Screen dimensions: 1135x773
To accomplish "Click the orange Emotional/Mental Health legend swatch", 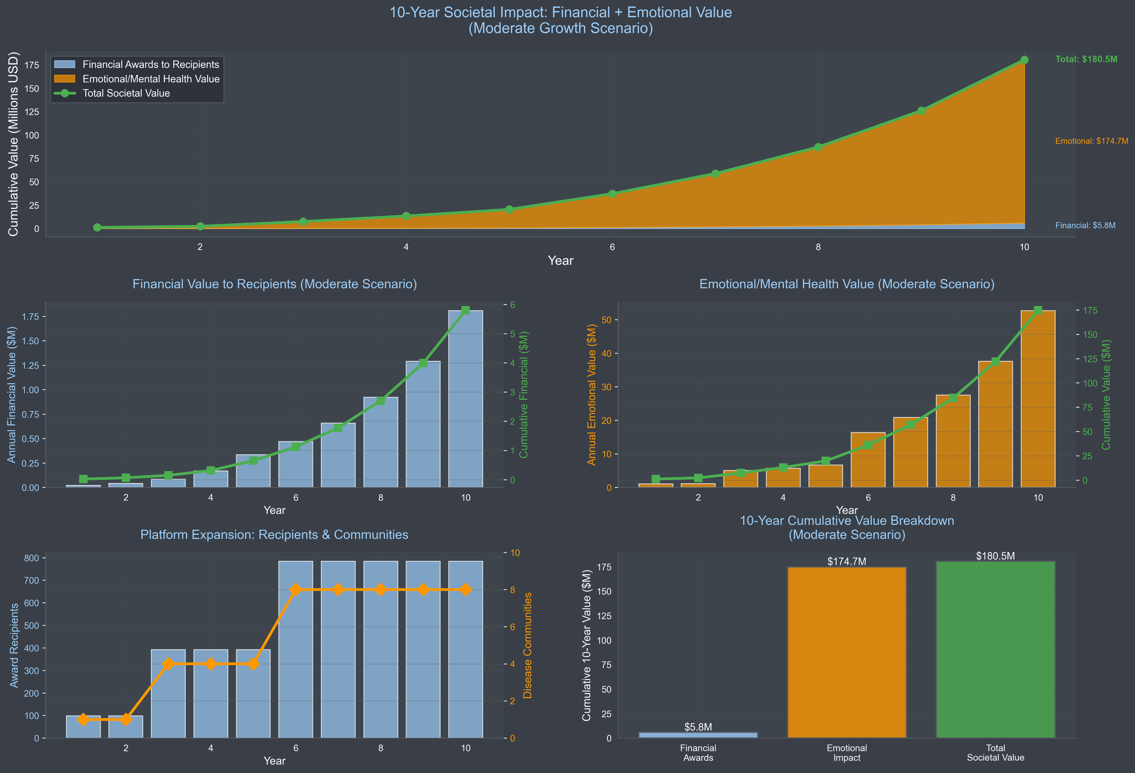I will click(64, 79).
